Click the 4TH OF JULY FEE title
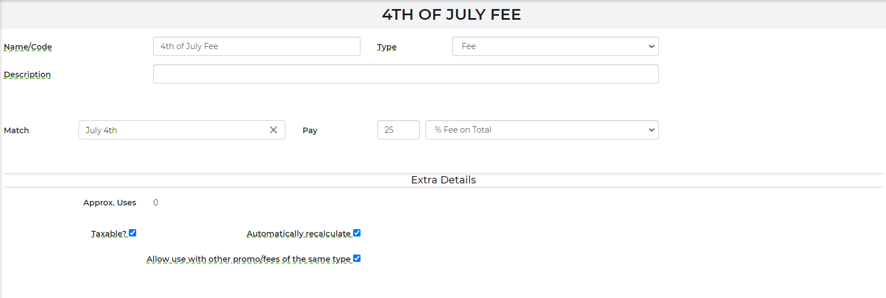This screenshot has height=298, width=886. click(x=451, y=15)
